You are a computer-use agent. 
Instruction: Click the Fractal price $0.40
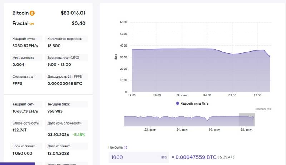click(x=78, y=23)
